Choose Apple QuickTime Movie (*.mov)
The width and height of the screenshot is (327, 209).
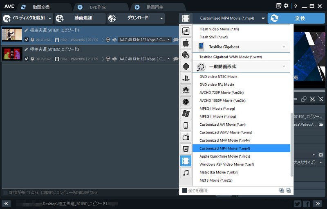(241, 156)
